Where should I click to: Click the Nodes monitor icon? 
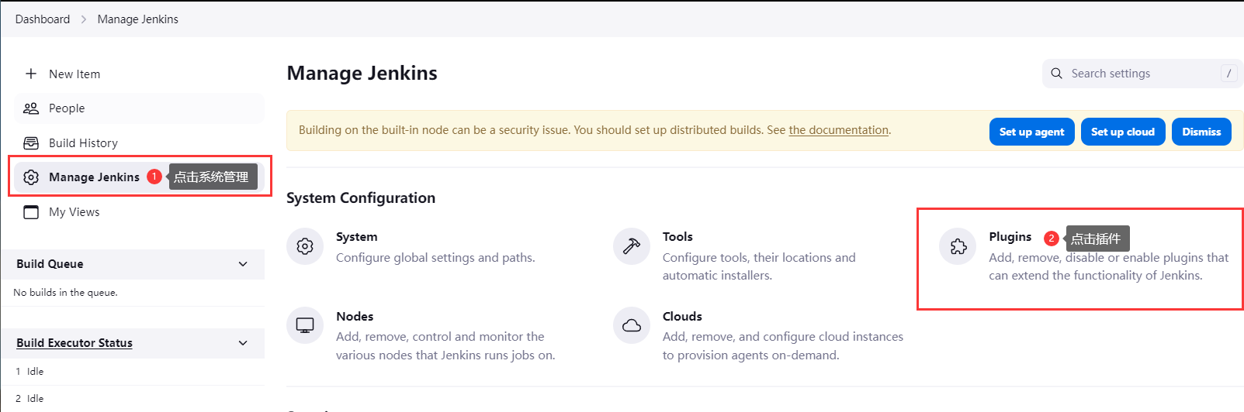click(305, 325)
